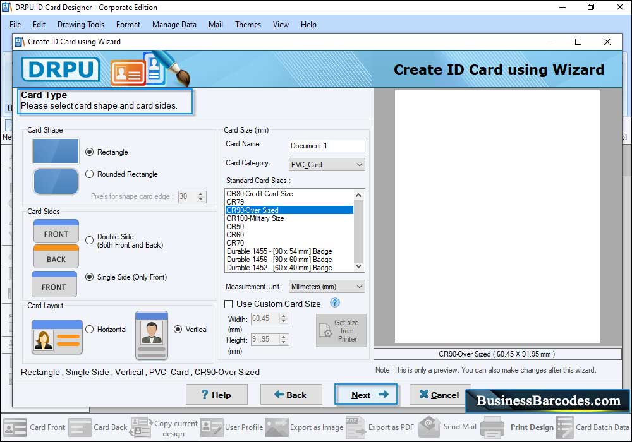Open the Measurement Unit dropdown

(327, 287)
